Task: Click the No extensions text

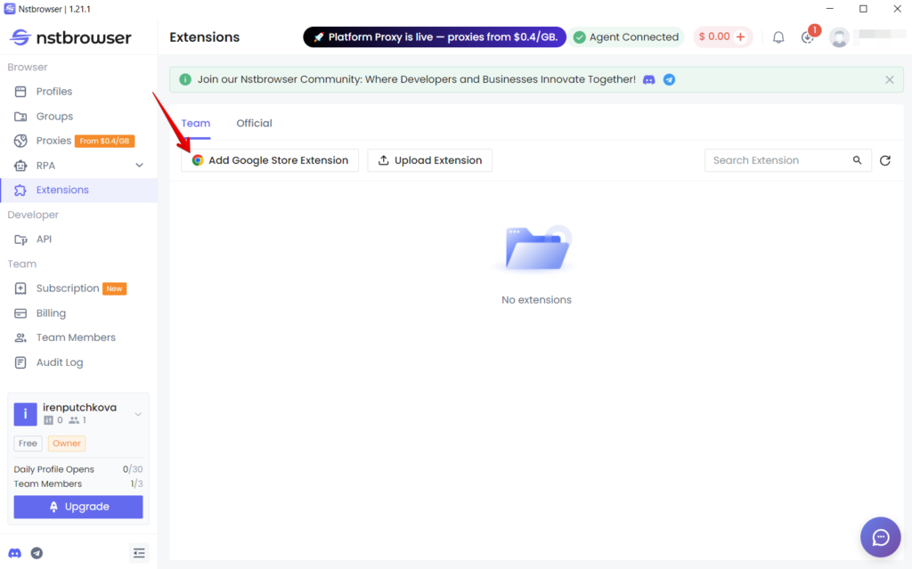Action: (536, 299)
